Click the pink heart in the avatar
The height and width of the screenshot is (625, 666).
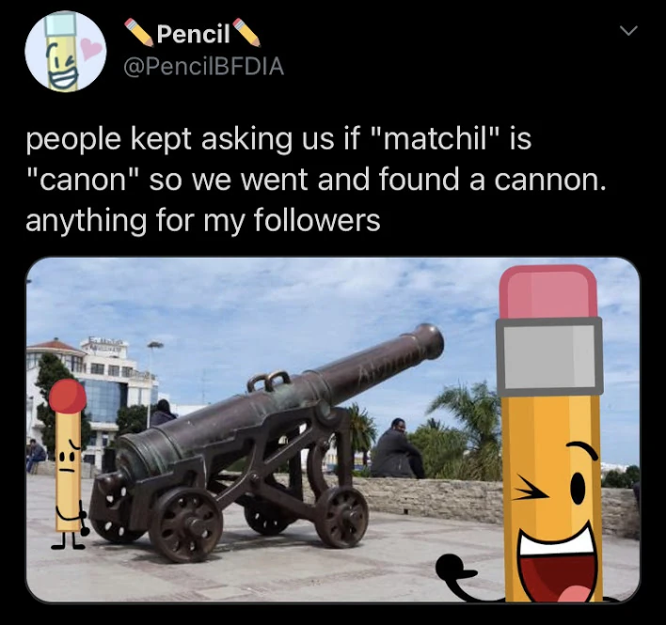tap(92, 50)
